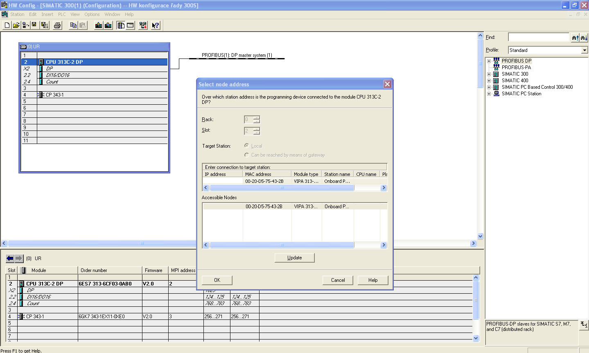Click the slot table vertical scrollbar
This screenshot has width=589, height=353.
[x=476, y=308]
